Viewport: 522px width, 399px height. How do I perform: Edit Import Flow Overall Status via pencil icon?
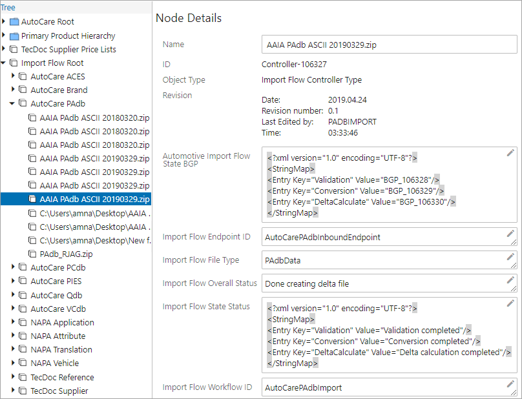510,280
